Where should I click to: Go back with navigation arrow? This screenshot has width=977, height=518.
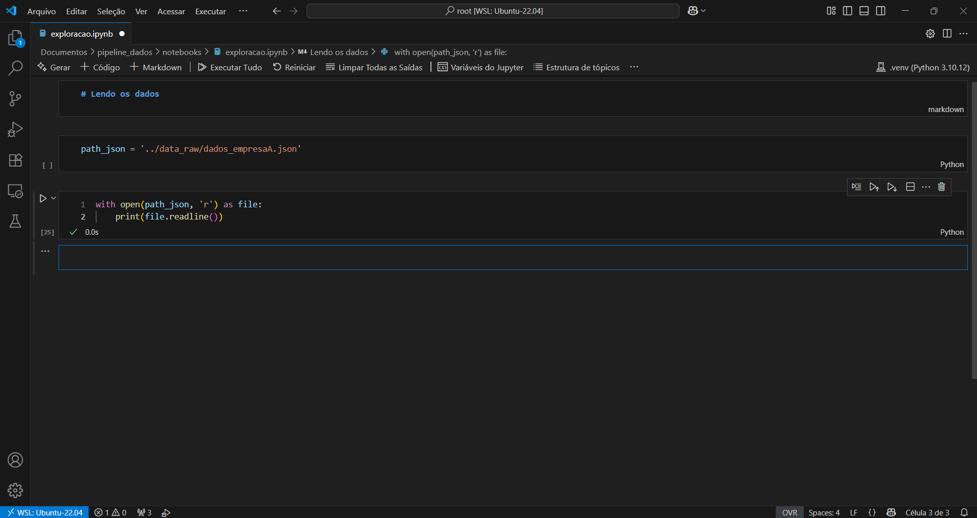tap(277, 11)
